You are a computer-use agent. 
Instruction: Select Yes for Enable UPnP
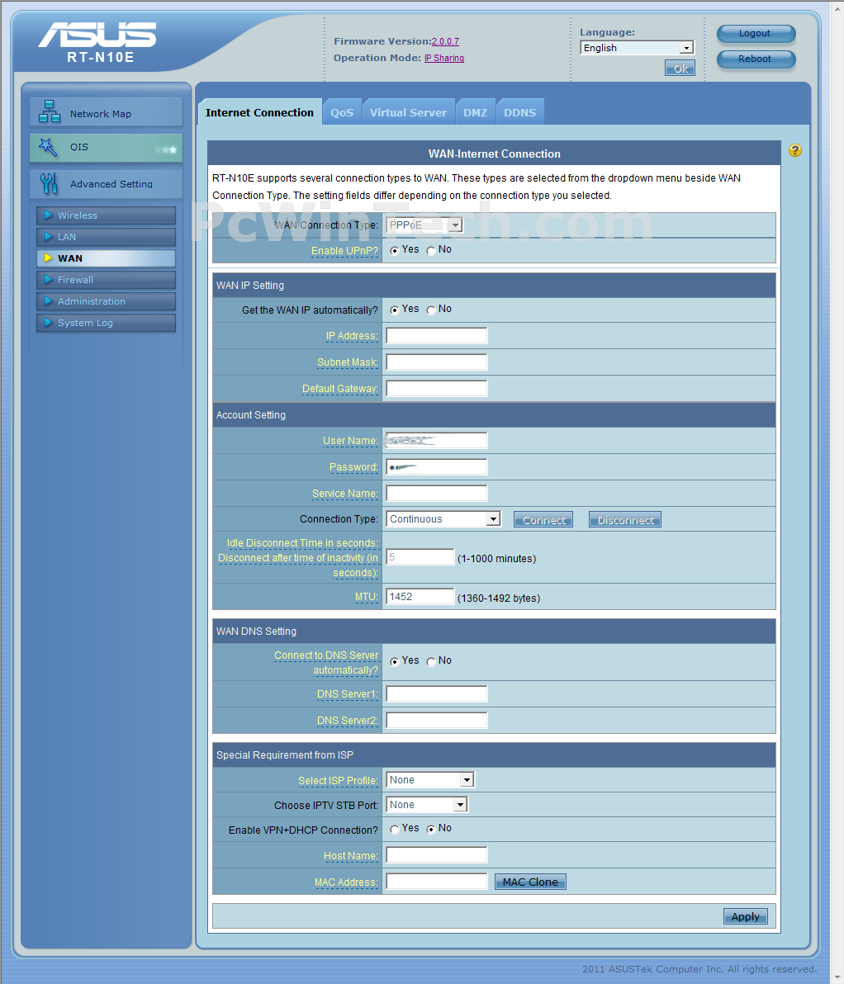(x=395, y=250)
